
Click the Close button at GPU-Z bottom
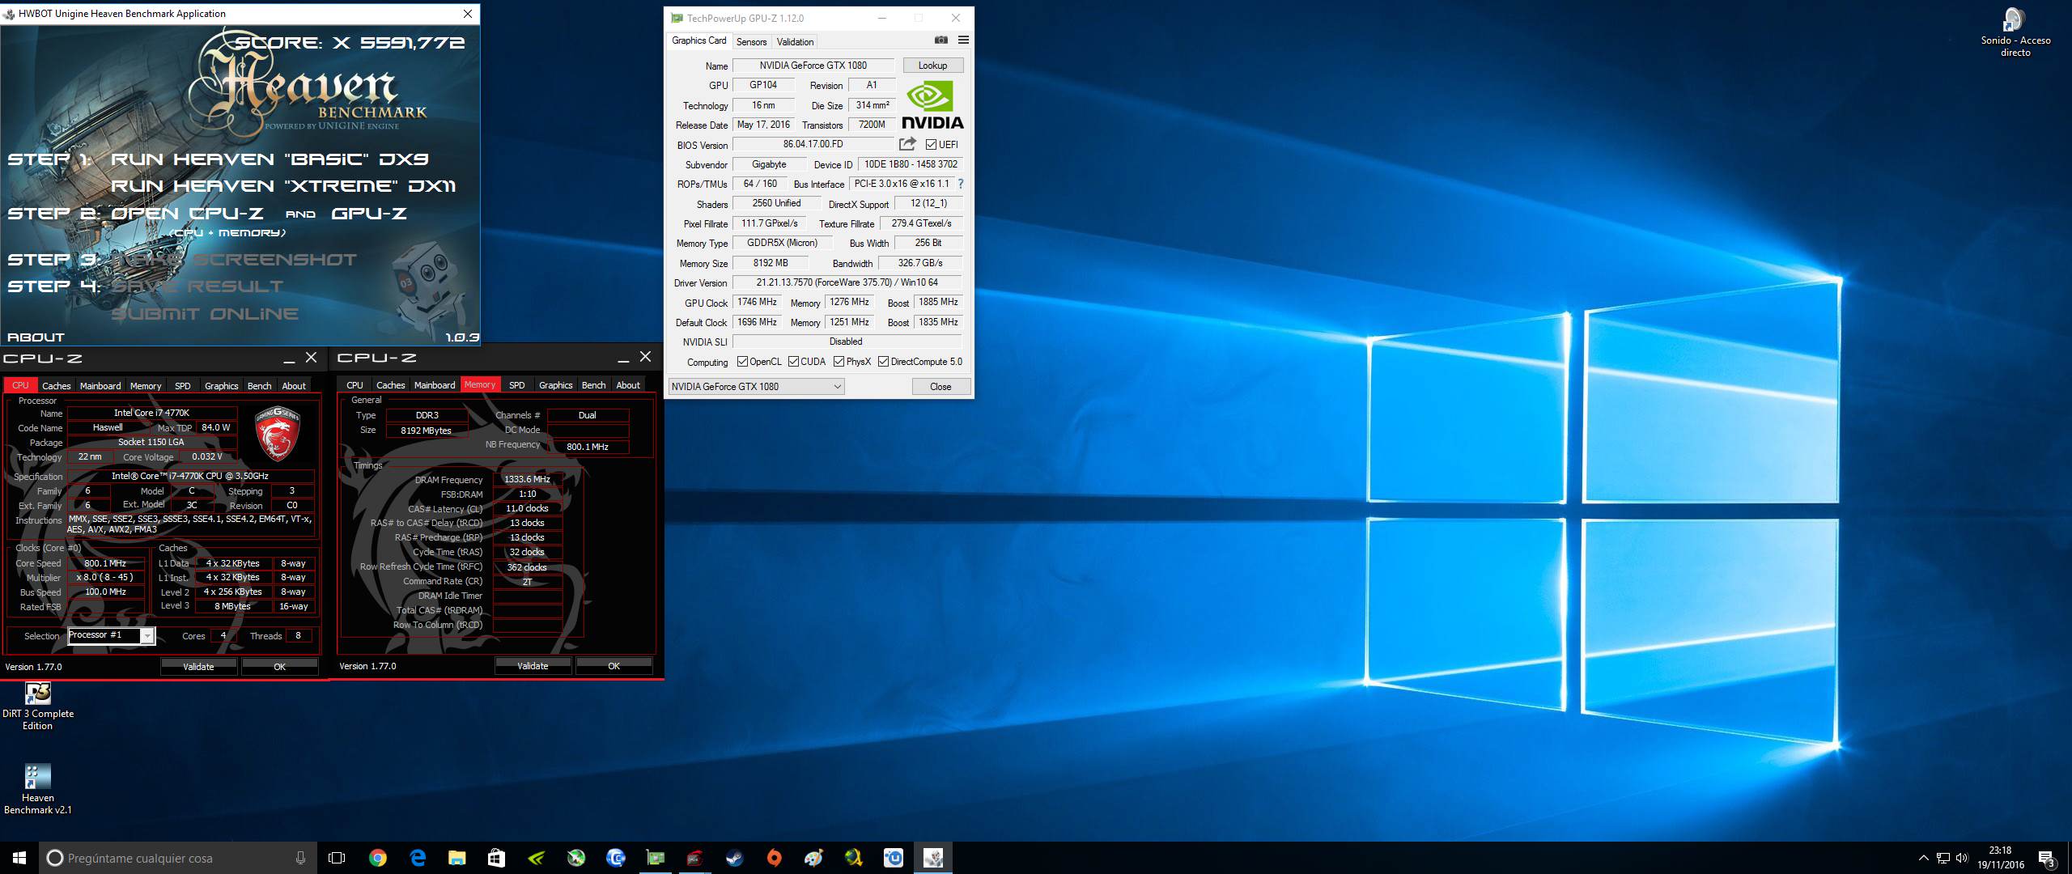940,387
